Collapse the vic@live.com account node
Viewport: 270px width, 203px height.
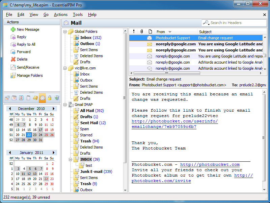click(65, 68)
